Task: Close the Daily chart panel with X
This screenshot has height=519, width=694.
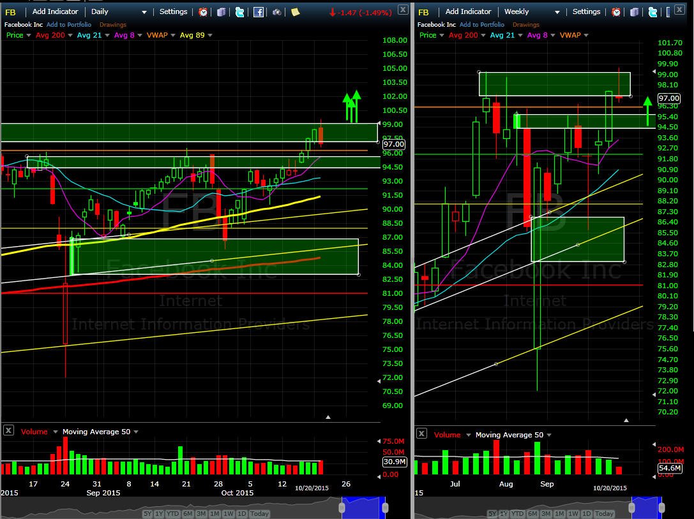Action: point(403,10)
